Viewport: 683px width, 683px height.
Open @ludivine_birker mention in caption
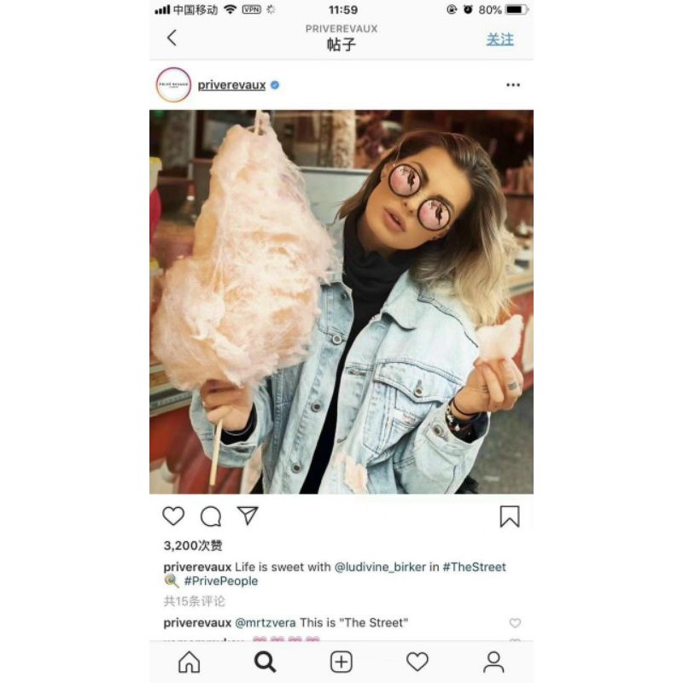(380, 567)
